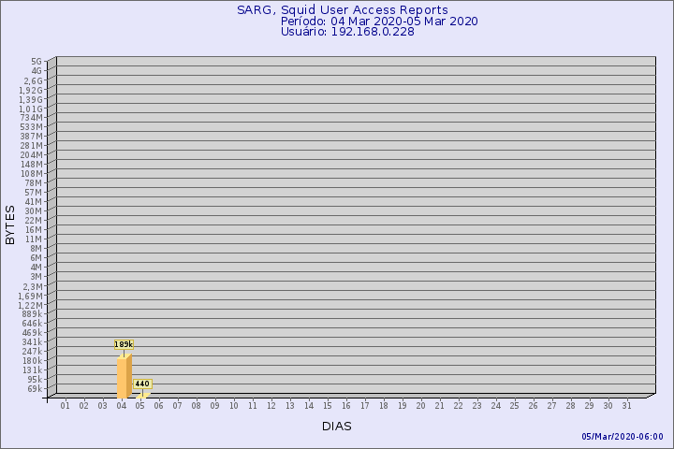Click the 5G y-axis tick label
The height and width of the screenshot is (449, 674).
pyautogui.click(x=37, y=62)
